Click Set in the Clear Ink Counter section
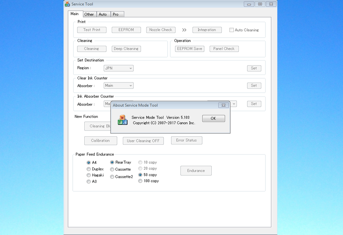The width and height of the screenshot is (343, 235). (x=254, y=86)
